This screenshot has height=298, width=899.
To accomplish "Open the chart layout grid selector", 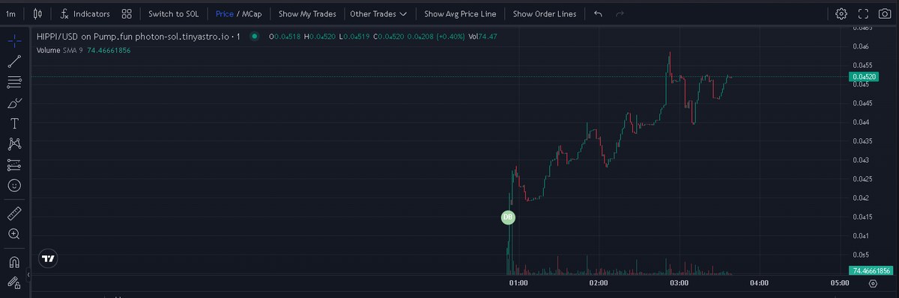I will tap(127, 13).
